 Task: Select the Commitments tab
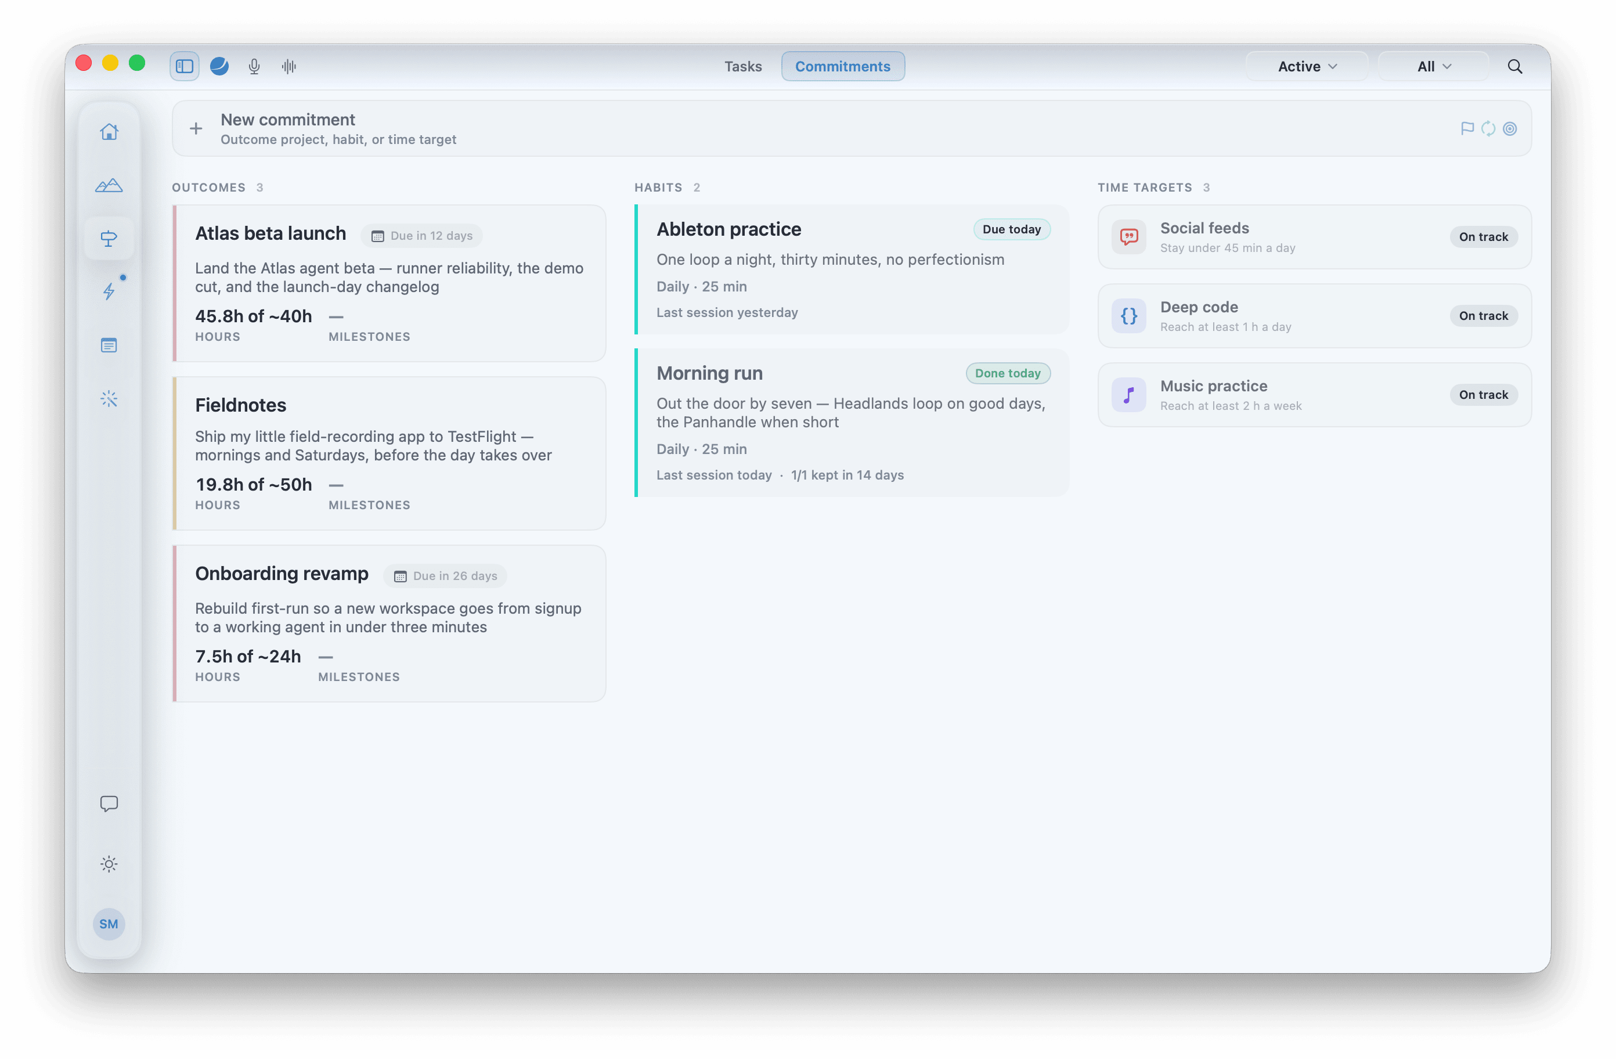(843, 66)
